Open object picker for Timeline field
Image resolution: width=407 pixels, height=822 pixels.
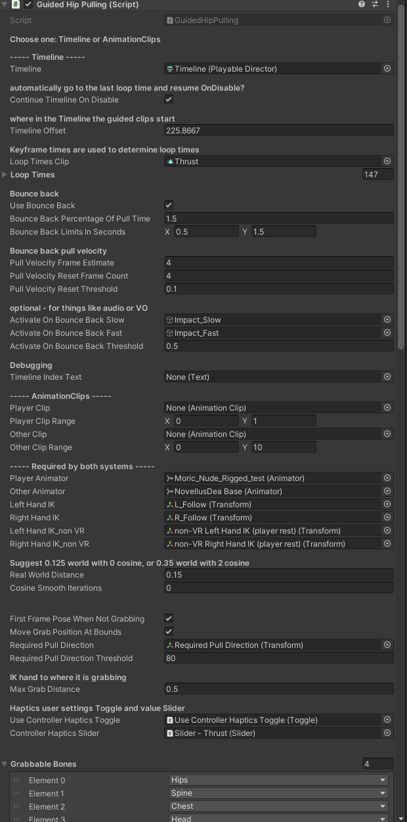point(387,69)
